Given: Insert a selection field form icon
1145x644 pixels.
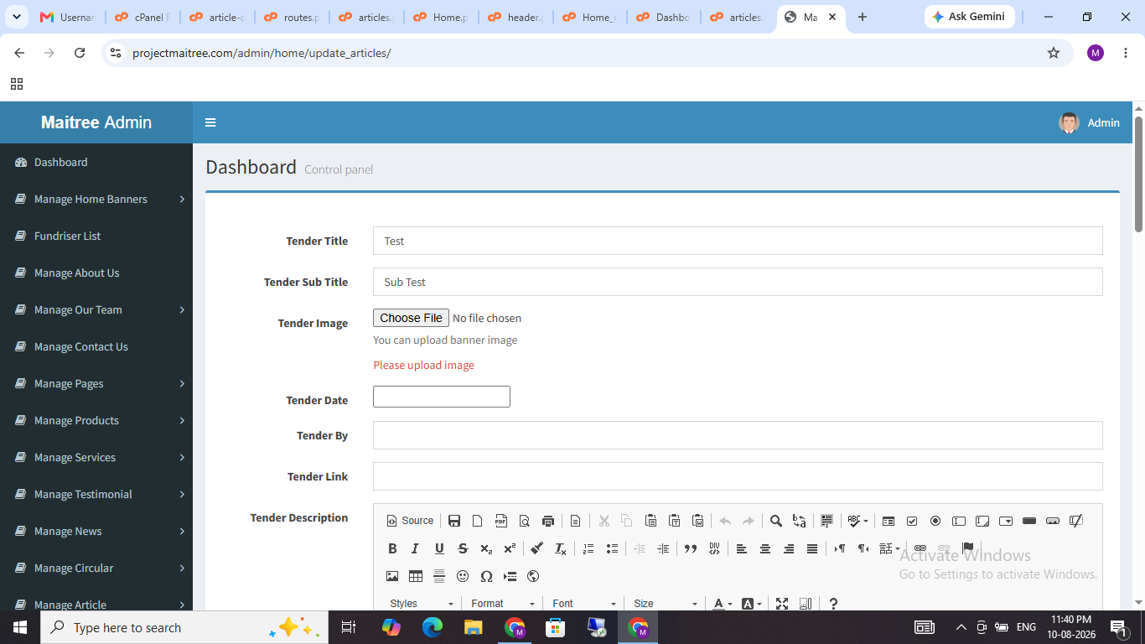Looking at the screenshot, I should click(1006, 521).
